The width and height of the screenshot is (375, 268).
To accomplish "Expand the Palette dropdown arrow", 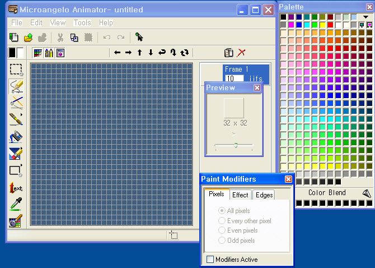I will click(365, 17).
